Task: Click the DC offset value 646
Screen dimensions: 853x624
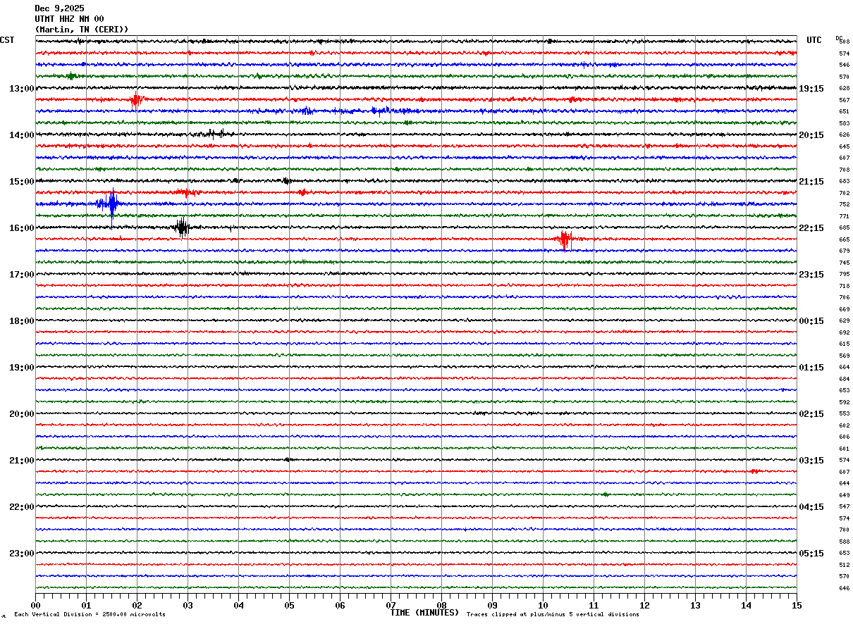Action: [x=844, y=588]
